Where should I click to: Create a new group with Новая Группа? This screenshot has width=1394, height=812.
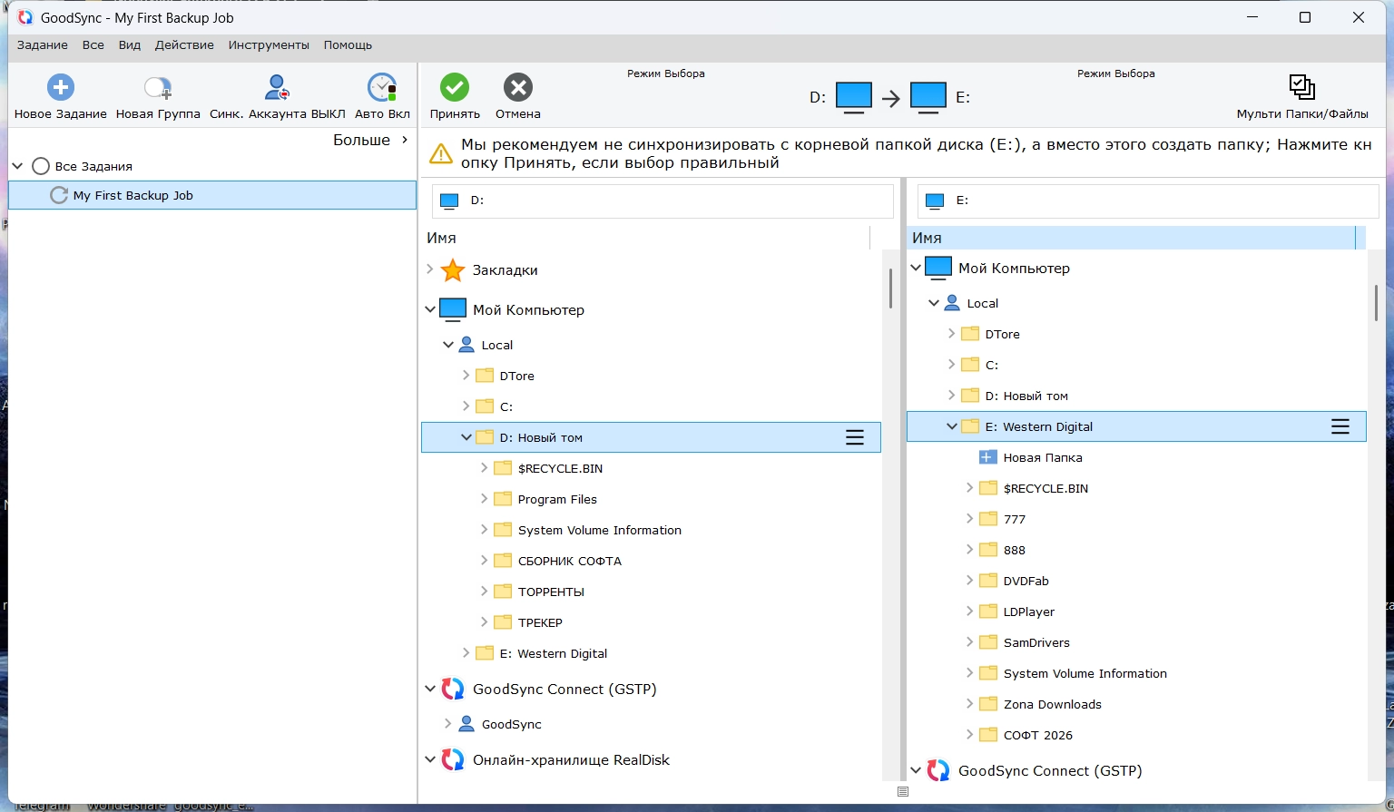pyautogui.click(x=158, y=88)
